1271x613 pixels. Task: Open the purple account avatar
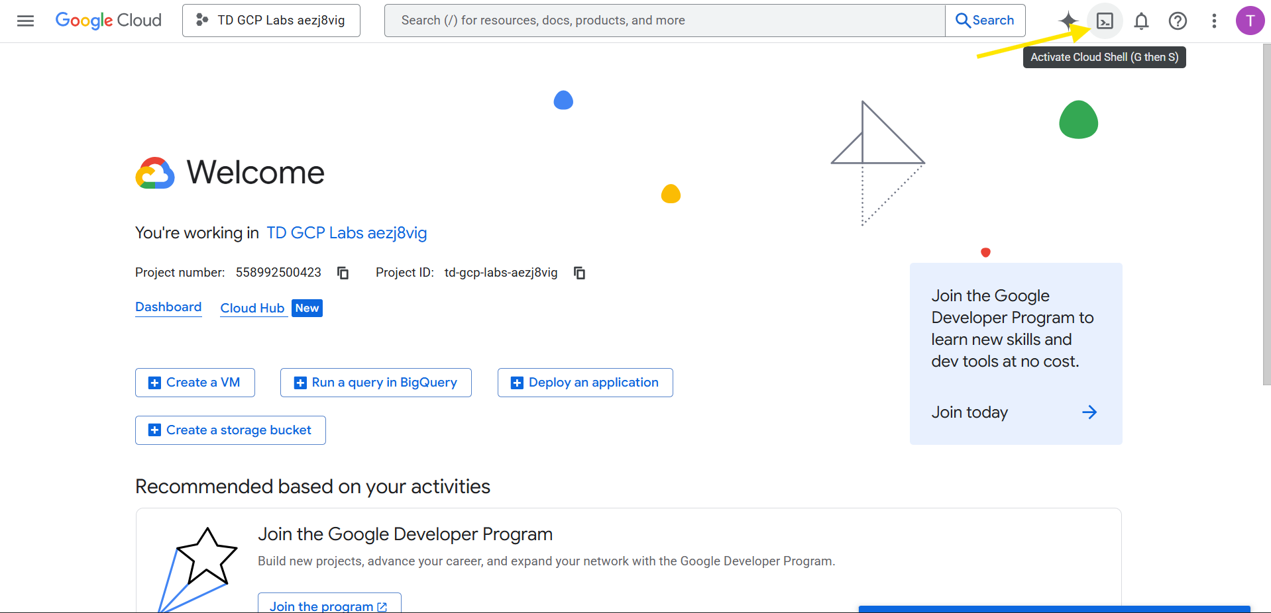pos(1249,21)
